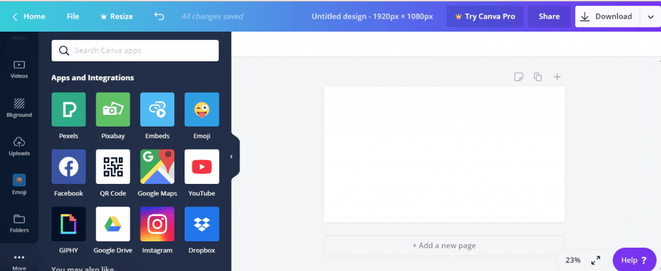This screenshot has height=271, width=661.
Task: Open the Videos sidebar tab
Action: pyautogui.click(x=19, y=70)
